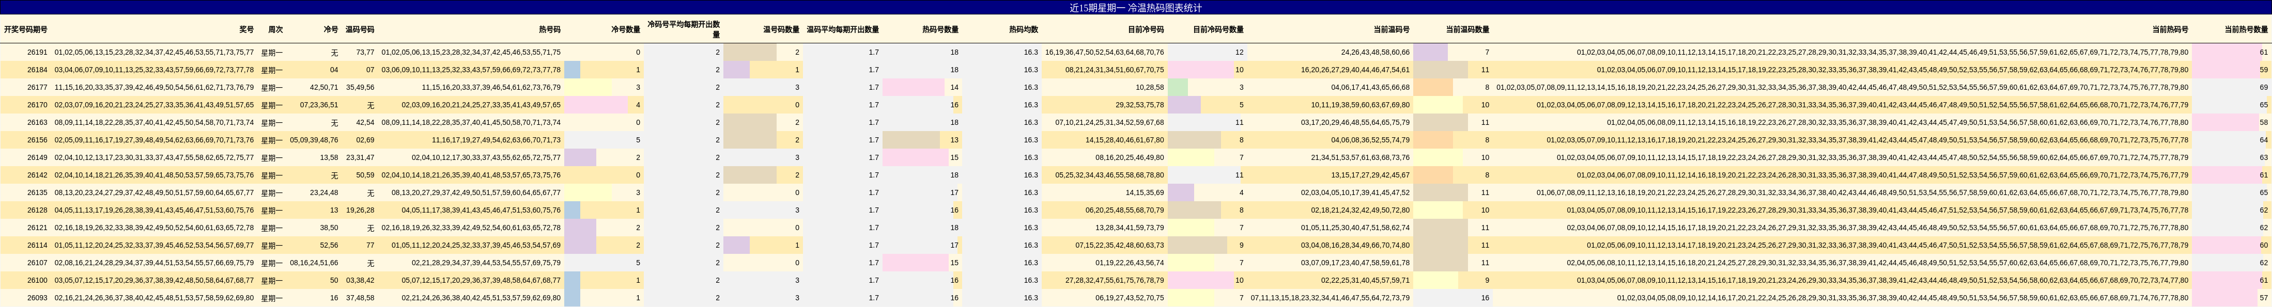The image size is (2272, 307).
Task: Click current cold numbers 29,32,53,75,78 cell
Action: pos(1139,105)
